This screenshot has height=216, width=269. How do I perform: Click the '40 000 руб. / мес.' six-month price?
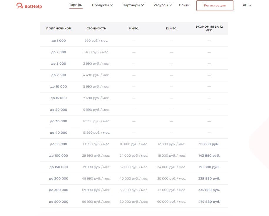click(134, 179)
